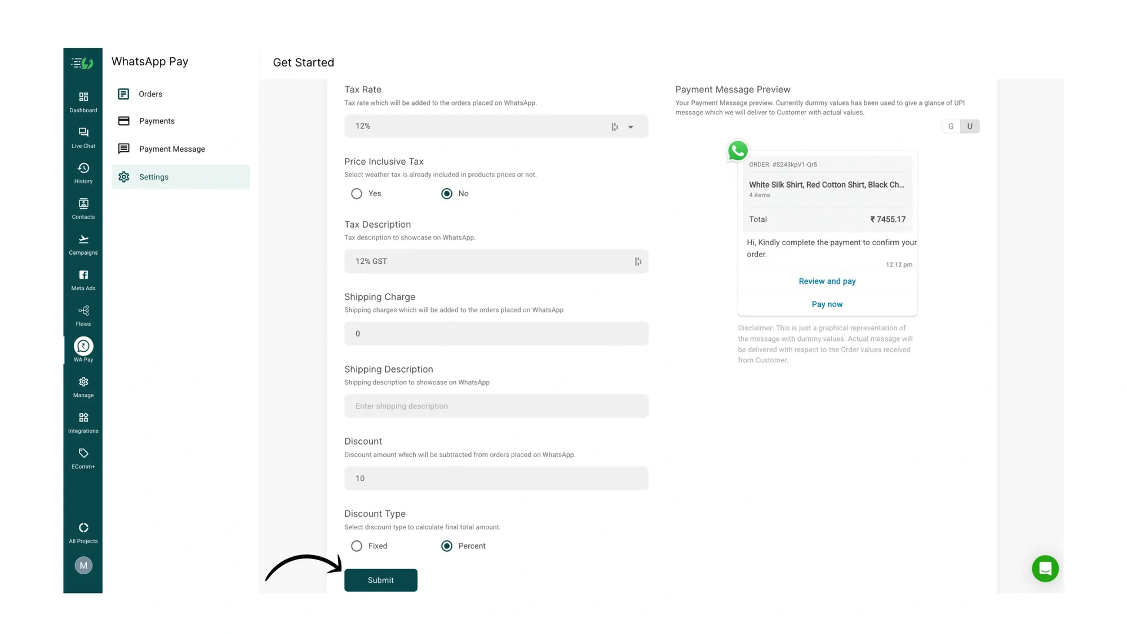Open the Tax Rate dropdown
The width and height of the screenshot is (1127, 634).
(631, 126)
